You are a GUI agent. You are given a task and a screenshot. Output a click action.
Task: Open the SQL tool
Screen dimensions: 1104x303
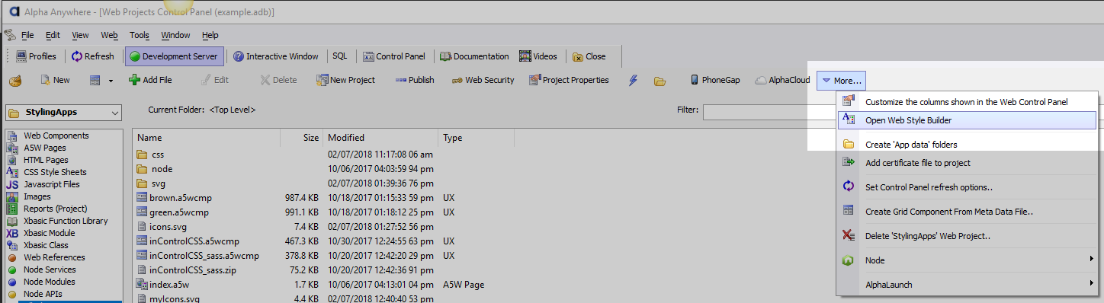click(339, 56)
